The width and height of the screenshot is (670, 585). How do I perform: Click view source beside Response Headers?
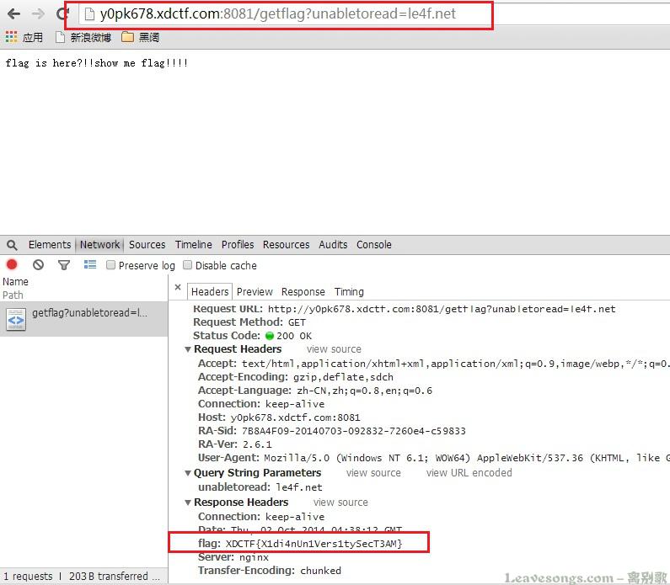click(340, 503)
